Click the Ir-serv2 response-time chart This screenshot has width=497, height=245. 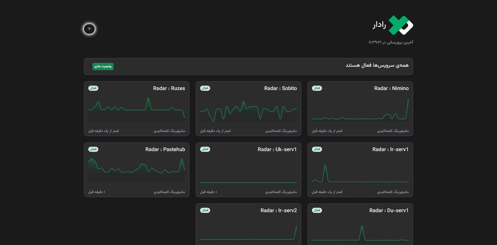[x=248, y=232]
